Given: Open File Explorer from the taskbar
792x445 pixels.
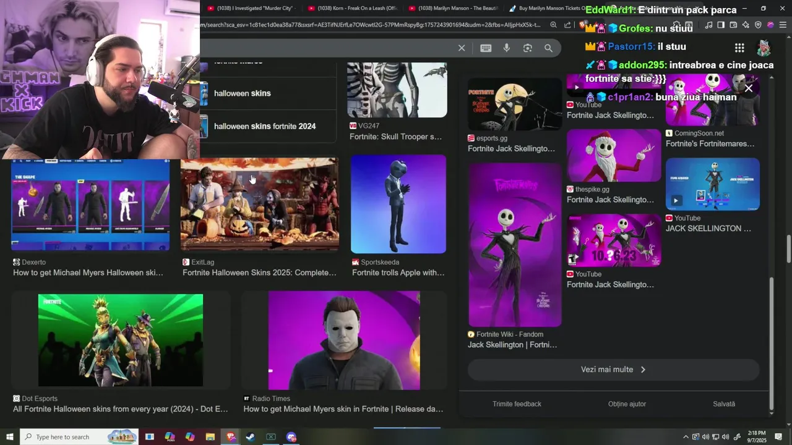Looking at the screenshot, I should 210,437.
